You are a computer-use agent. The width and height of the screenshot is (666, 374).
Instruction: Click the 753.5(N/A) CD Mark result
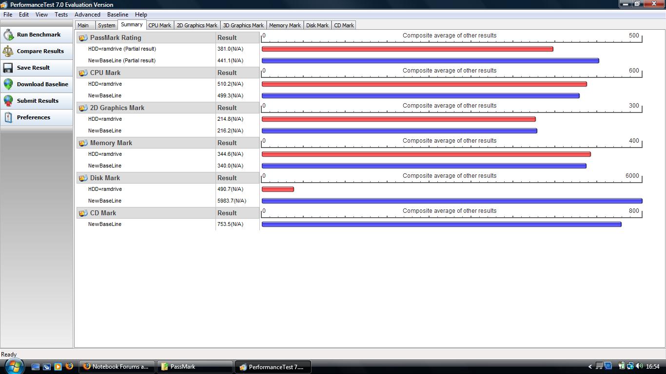click(230, 224)
